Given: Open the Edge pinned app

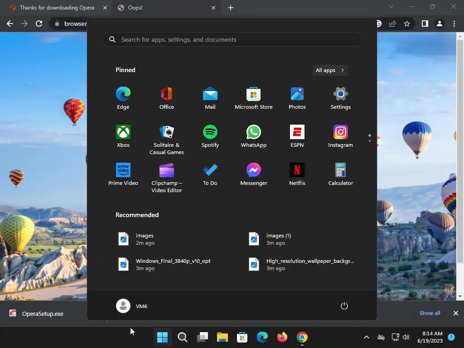Looking at the screenshot, I should tap(123, 98).
